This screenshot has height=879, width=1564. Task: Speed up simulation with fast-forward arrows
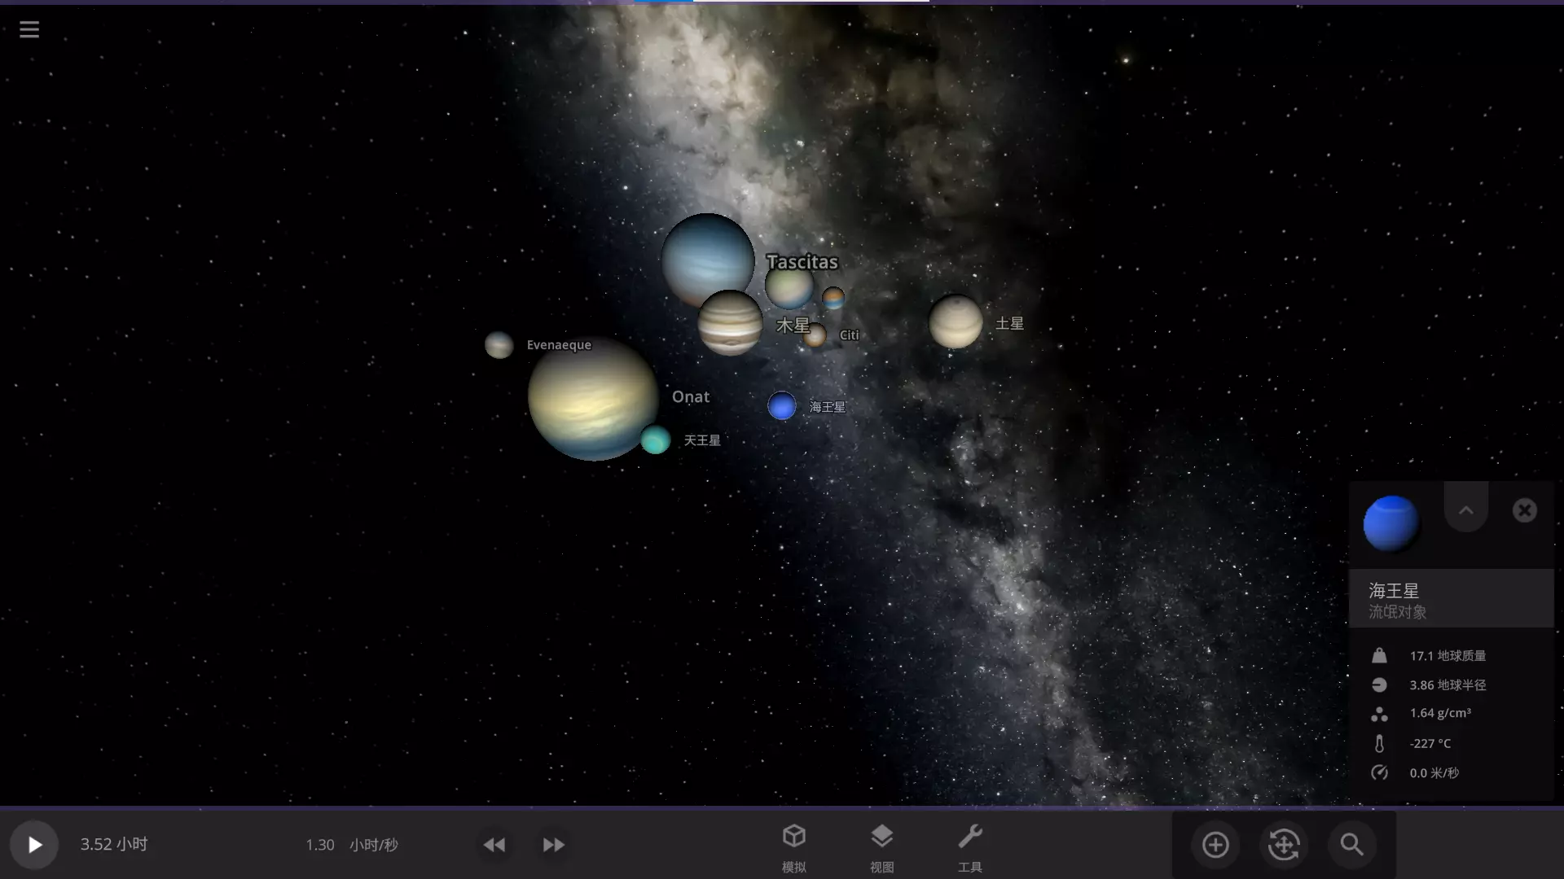[x=553, y=845]
